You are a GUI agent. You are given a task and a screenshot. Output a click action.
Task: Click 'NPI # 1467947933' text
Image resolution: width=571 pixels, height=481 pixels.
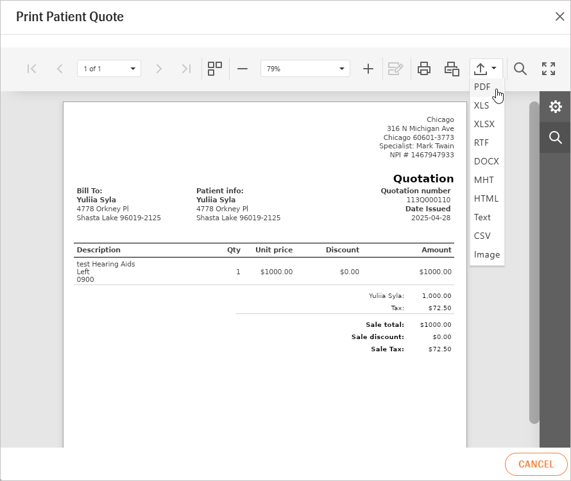click(422, 155)
